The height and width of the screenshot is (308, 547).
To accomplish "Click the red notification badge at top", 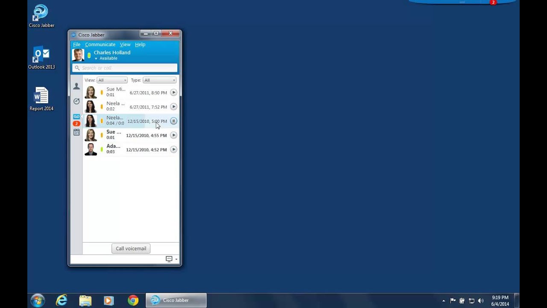I will tap(493, 3).
